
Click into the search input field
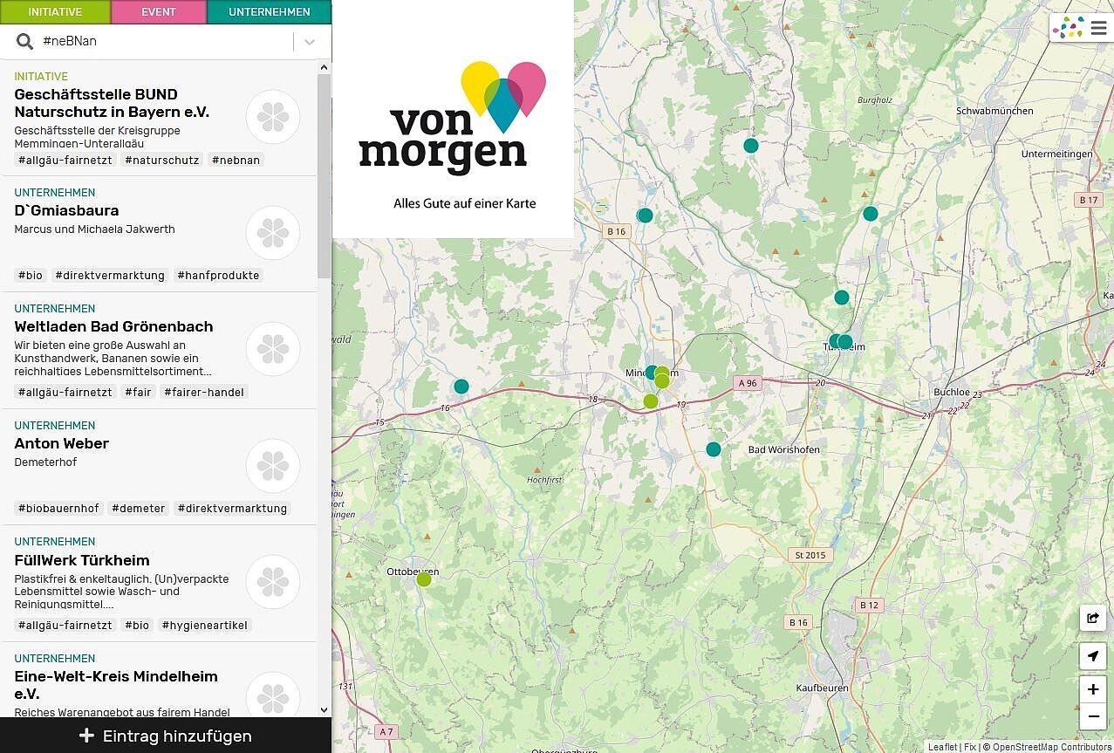(164, 42)
